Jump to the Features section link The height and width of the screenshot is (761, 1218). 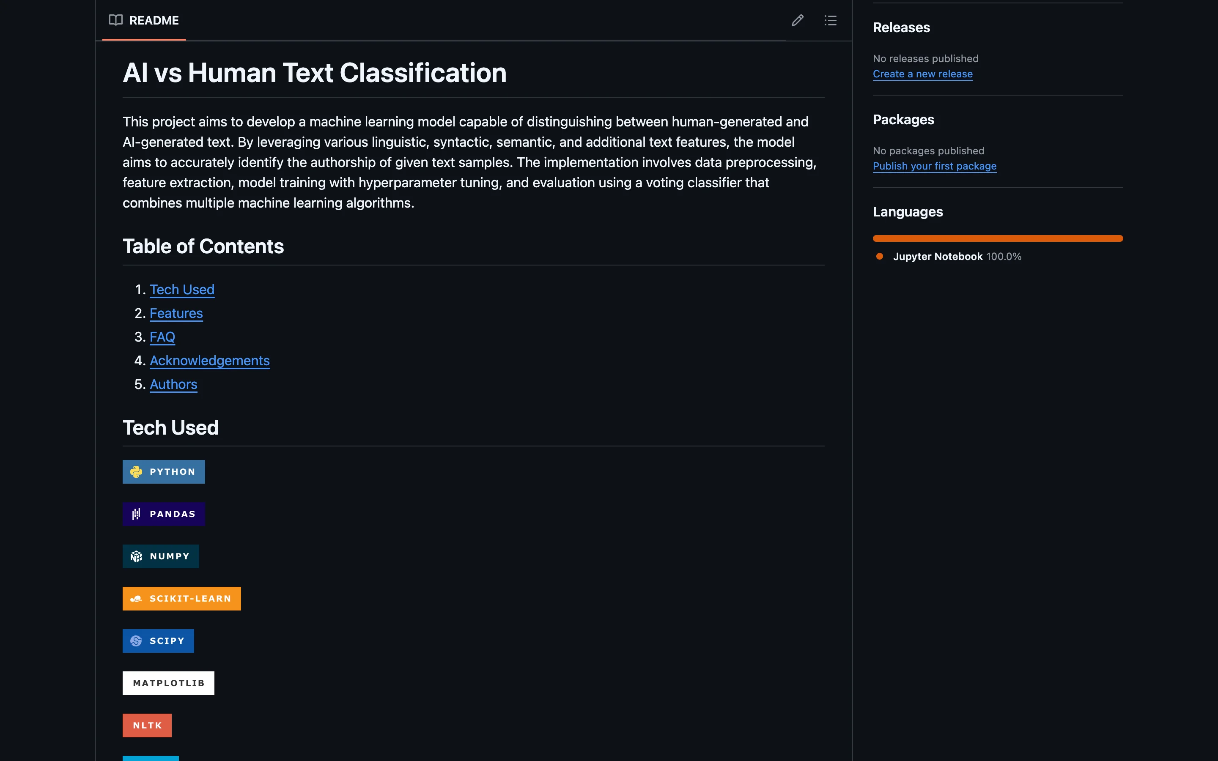tap(176, 313)
